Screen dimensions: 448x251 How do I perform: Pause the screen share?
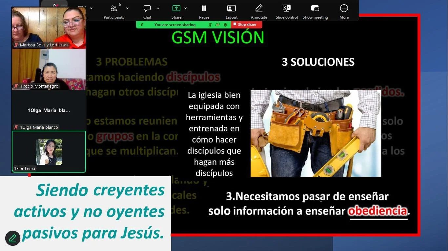click(x=204, y=12)
